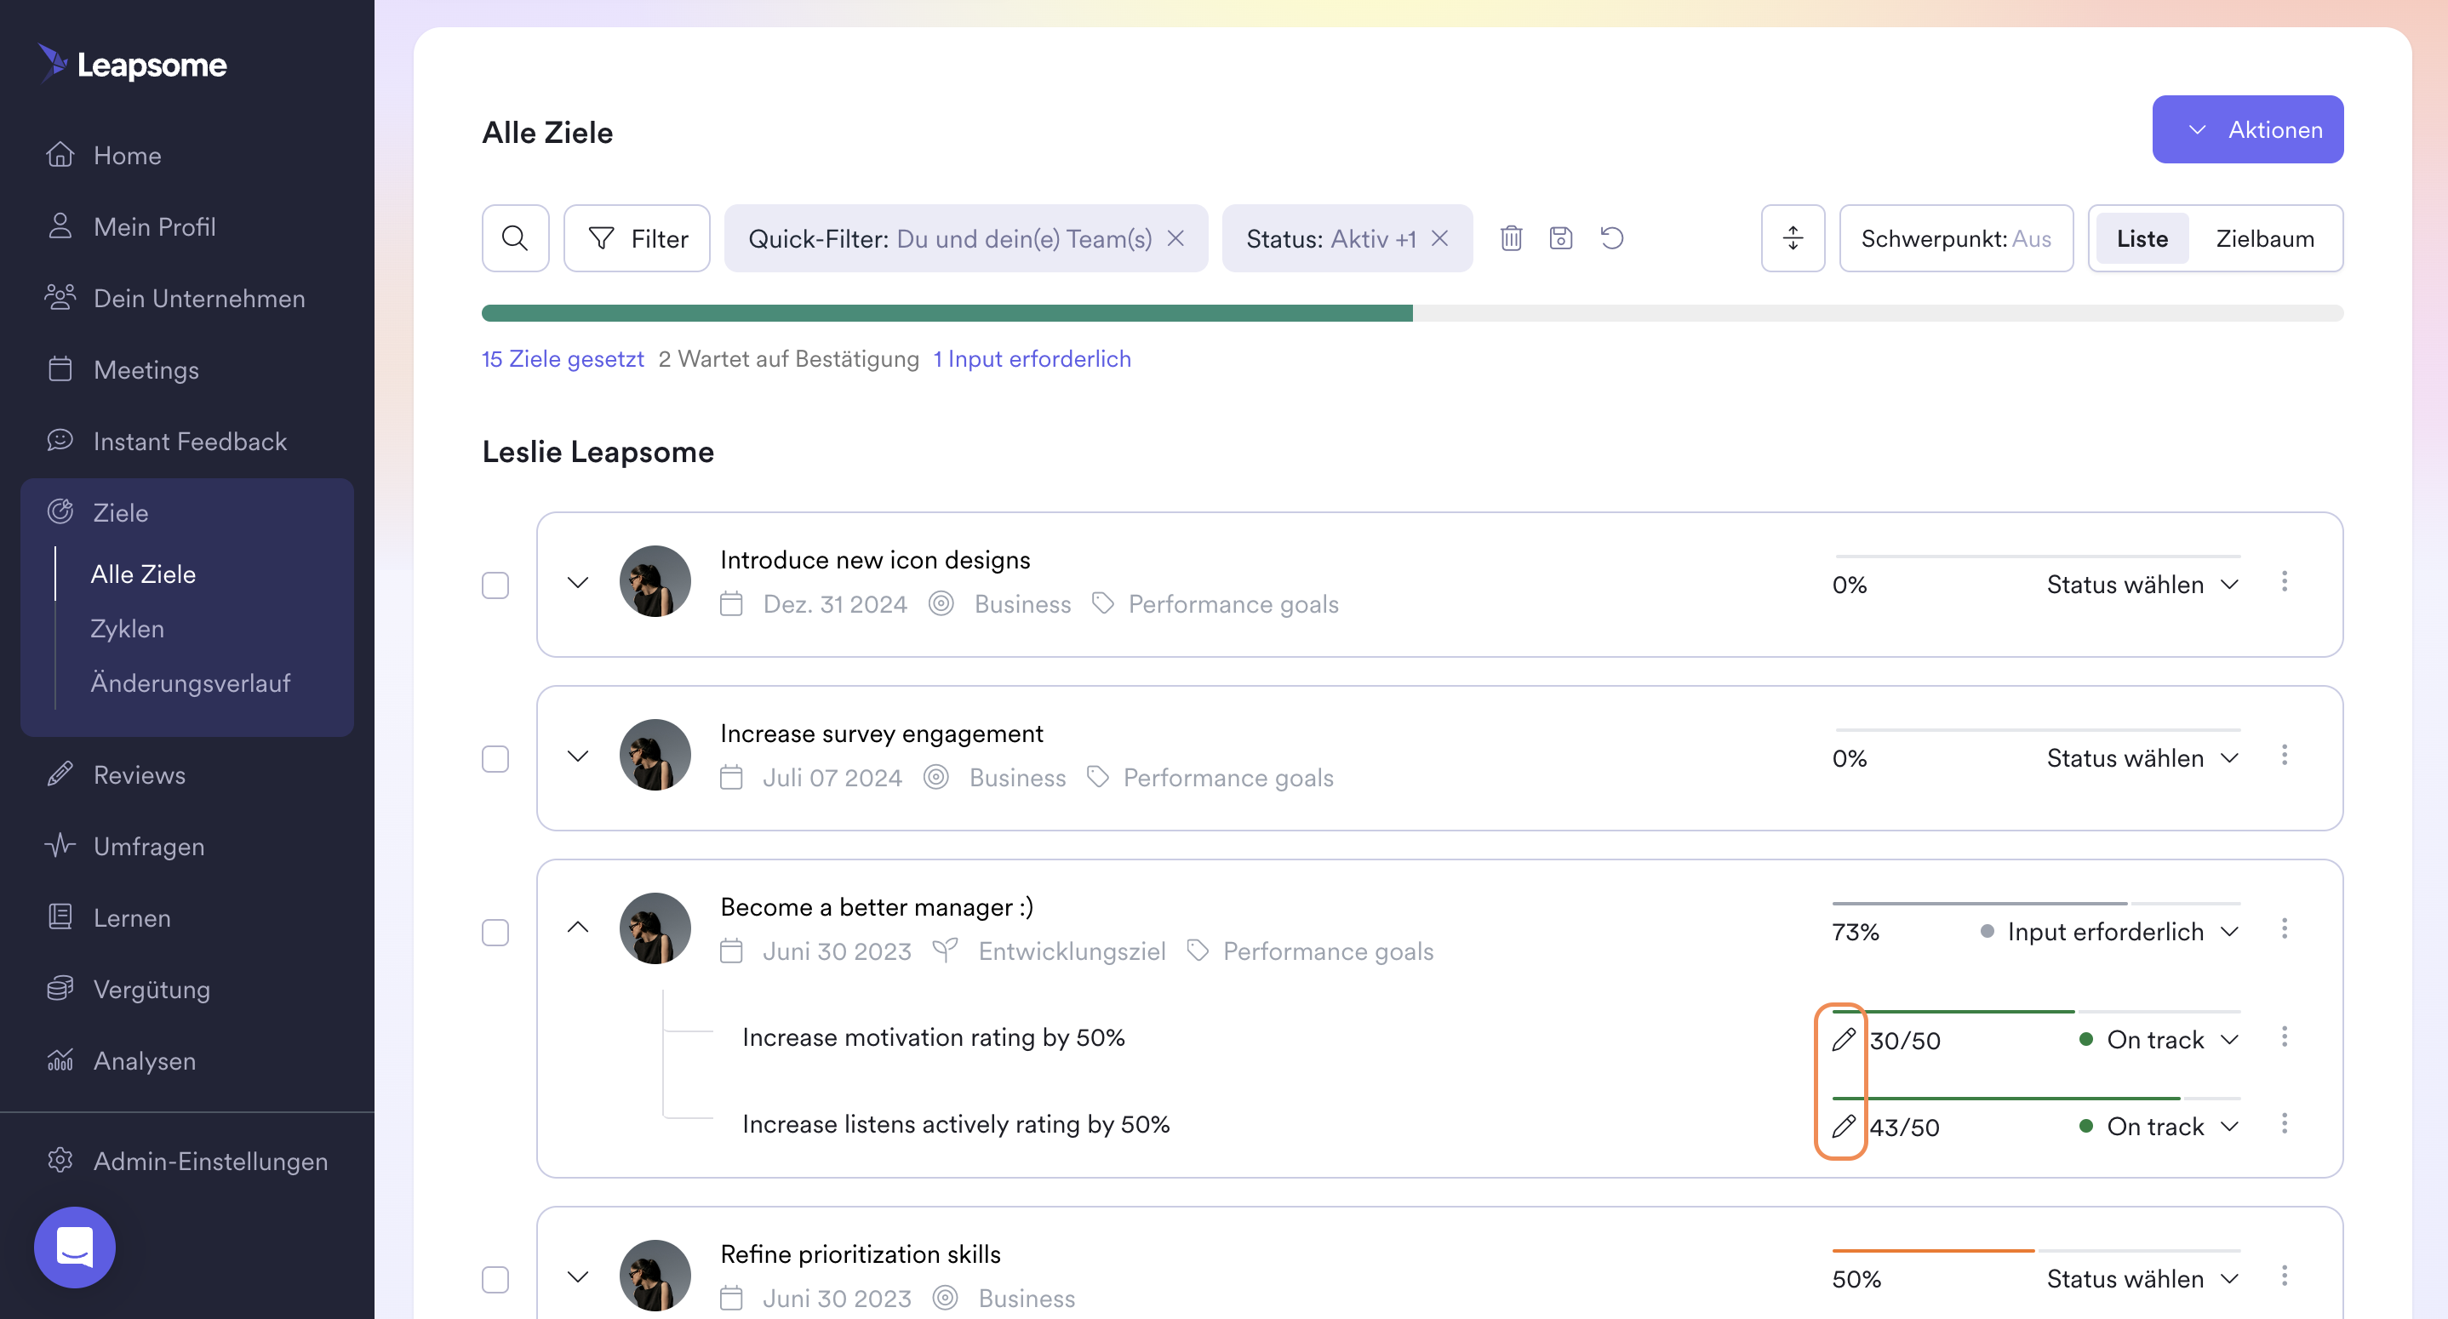This screenshot has height=1319, width=2448.
Task: Collapse Become a better manager goal
Action: pos(578,928)
